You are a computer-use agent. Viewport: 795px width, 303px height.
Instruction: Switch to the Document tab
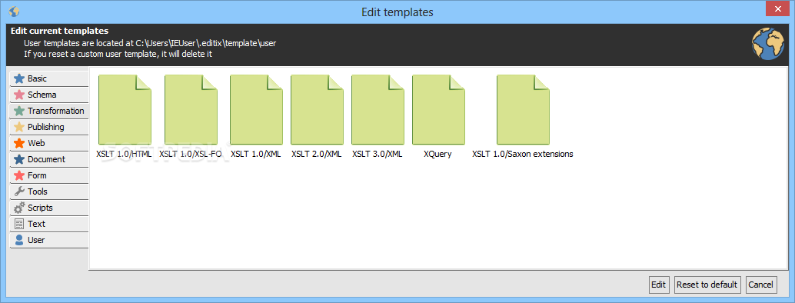tap(49, 159)
